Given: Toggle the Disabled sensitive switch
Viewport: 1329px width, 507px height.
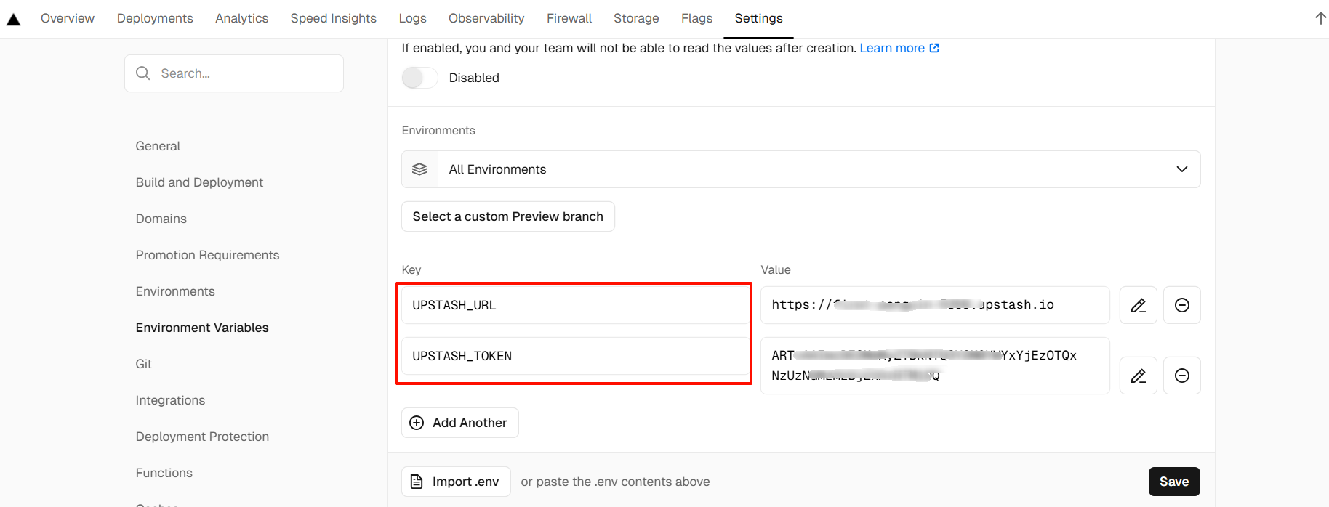Looking at the screenshot, I should 419,78.
